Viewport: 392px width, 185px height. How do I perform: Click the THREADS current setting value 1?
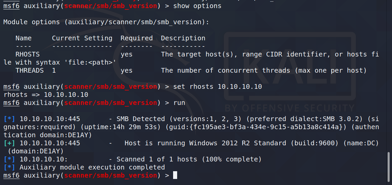(54, 70)
